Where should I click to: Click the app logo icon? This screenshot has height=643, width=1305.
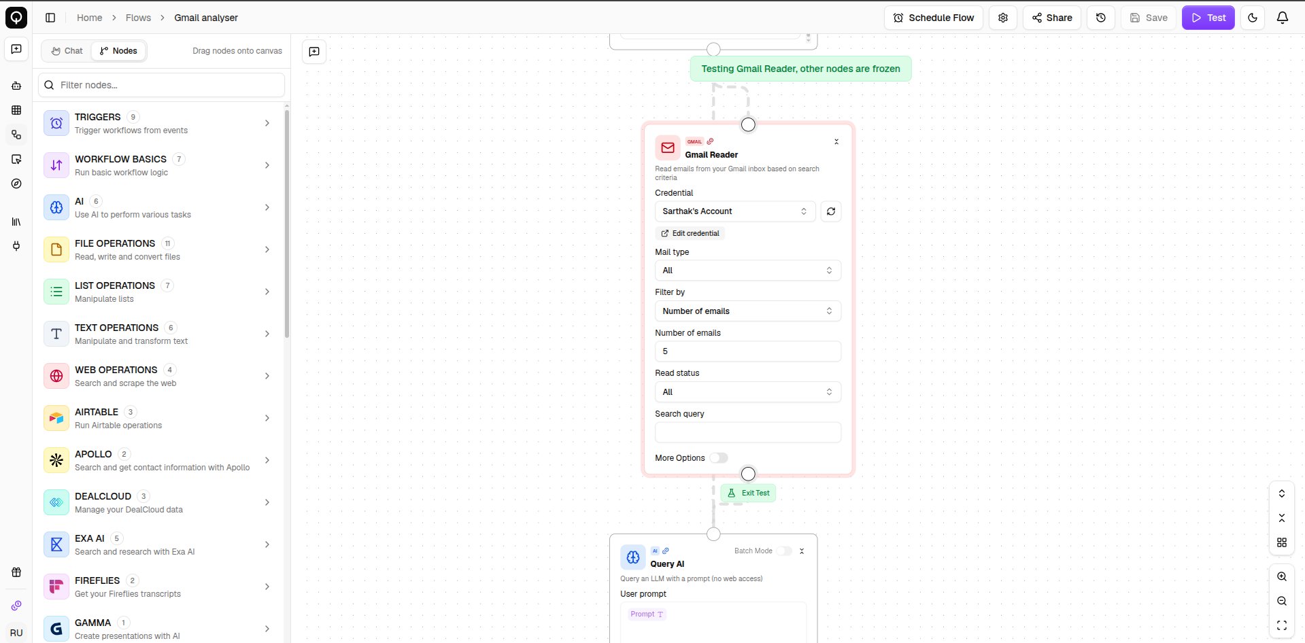[x=16, y=18]
